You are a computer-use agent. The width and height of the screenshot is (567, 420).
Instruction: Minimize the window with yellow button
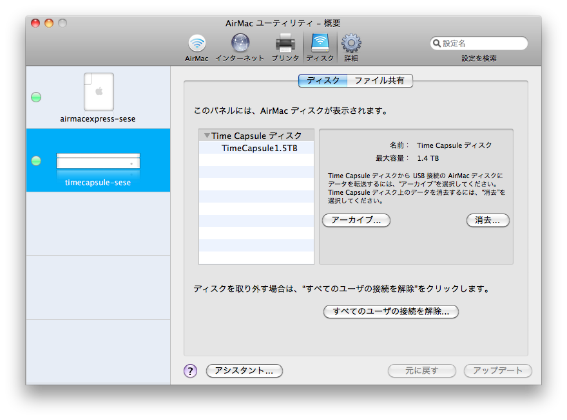point(49,23)
